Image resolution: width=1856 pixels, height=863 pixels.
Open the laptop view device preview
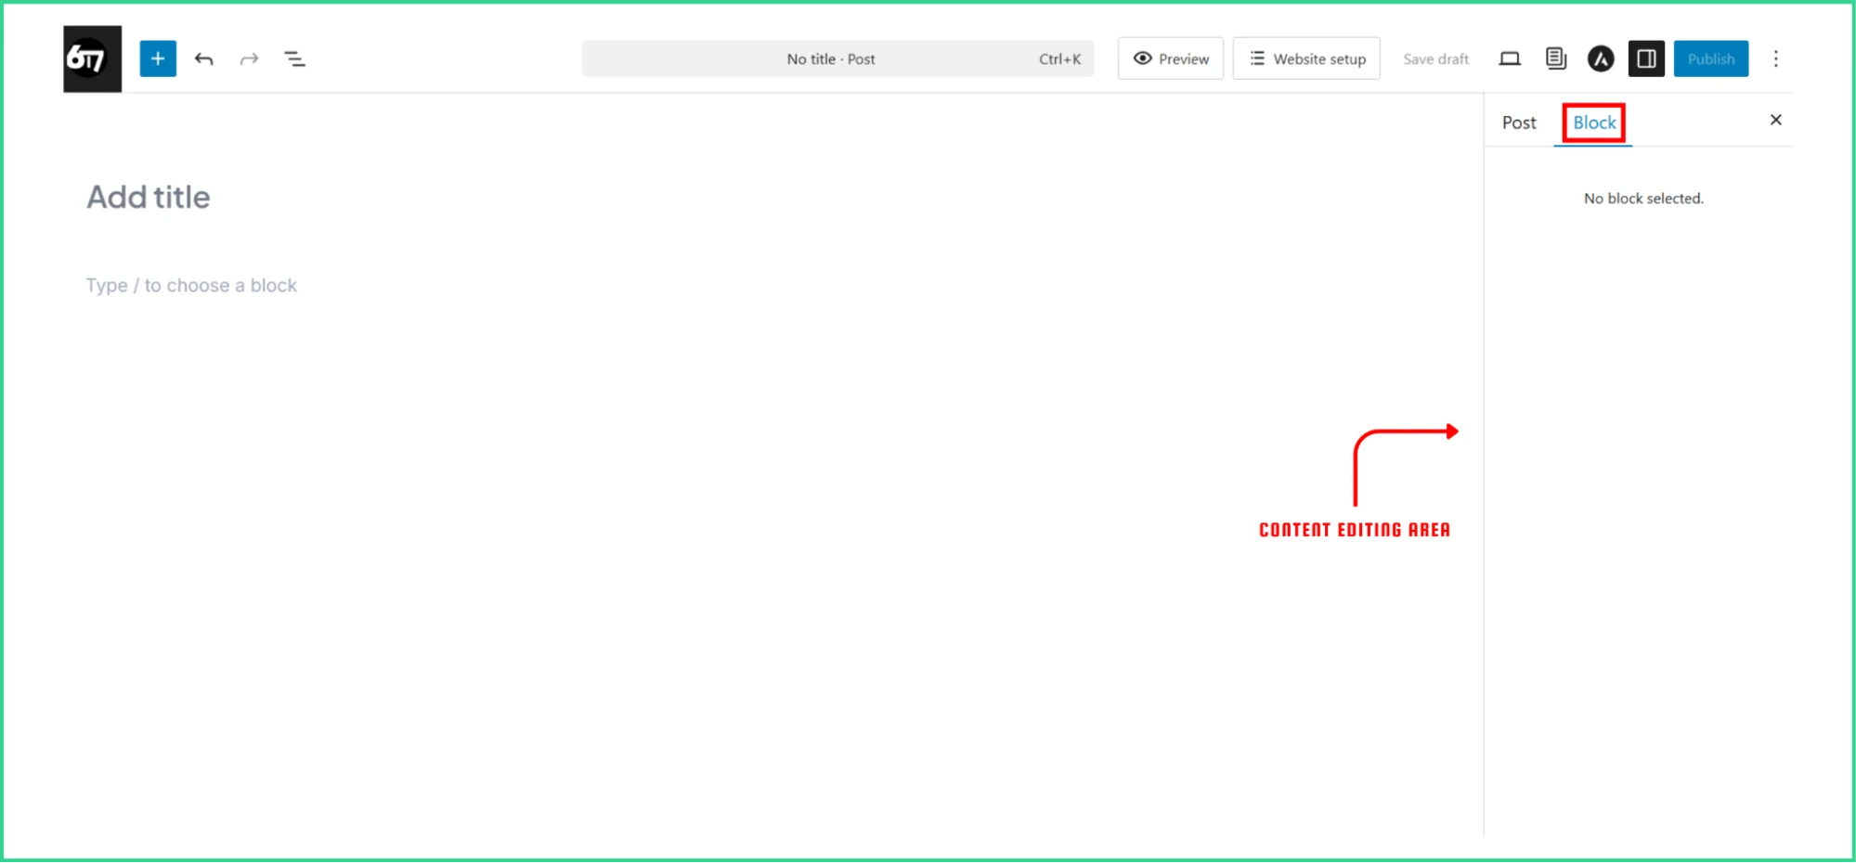[1510, 59]
